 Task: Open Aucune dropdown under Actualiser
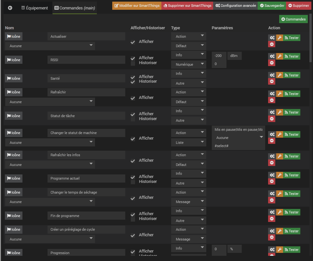[50, 46]
